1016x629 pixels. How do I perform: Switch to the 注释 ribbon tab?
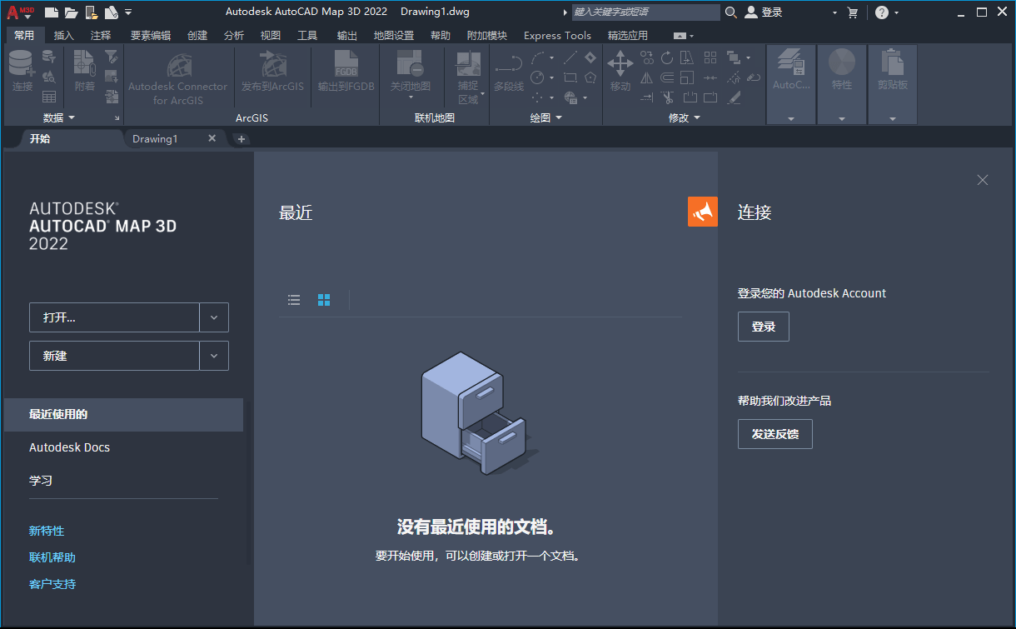point(101,36)
